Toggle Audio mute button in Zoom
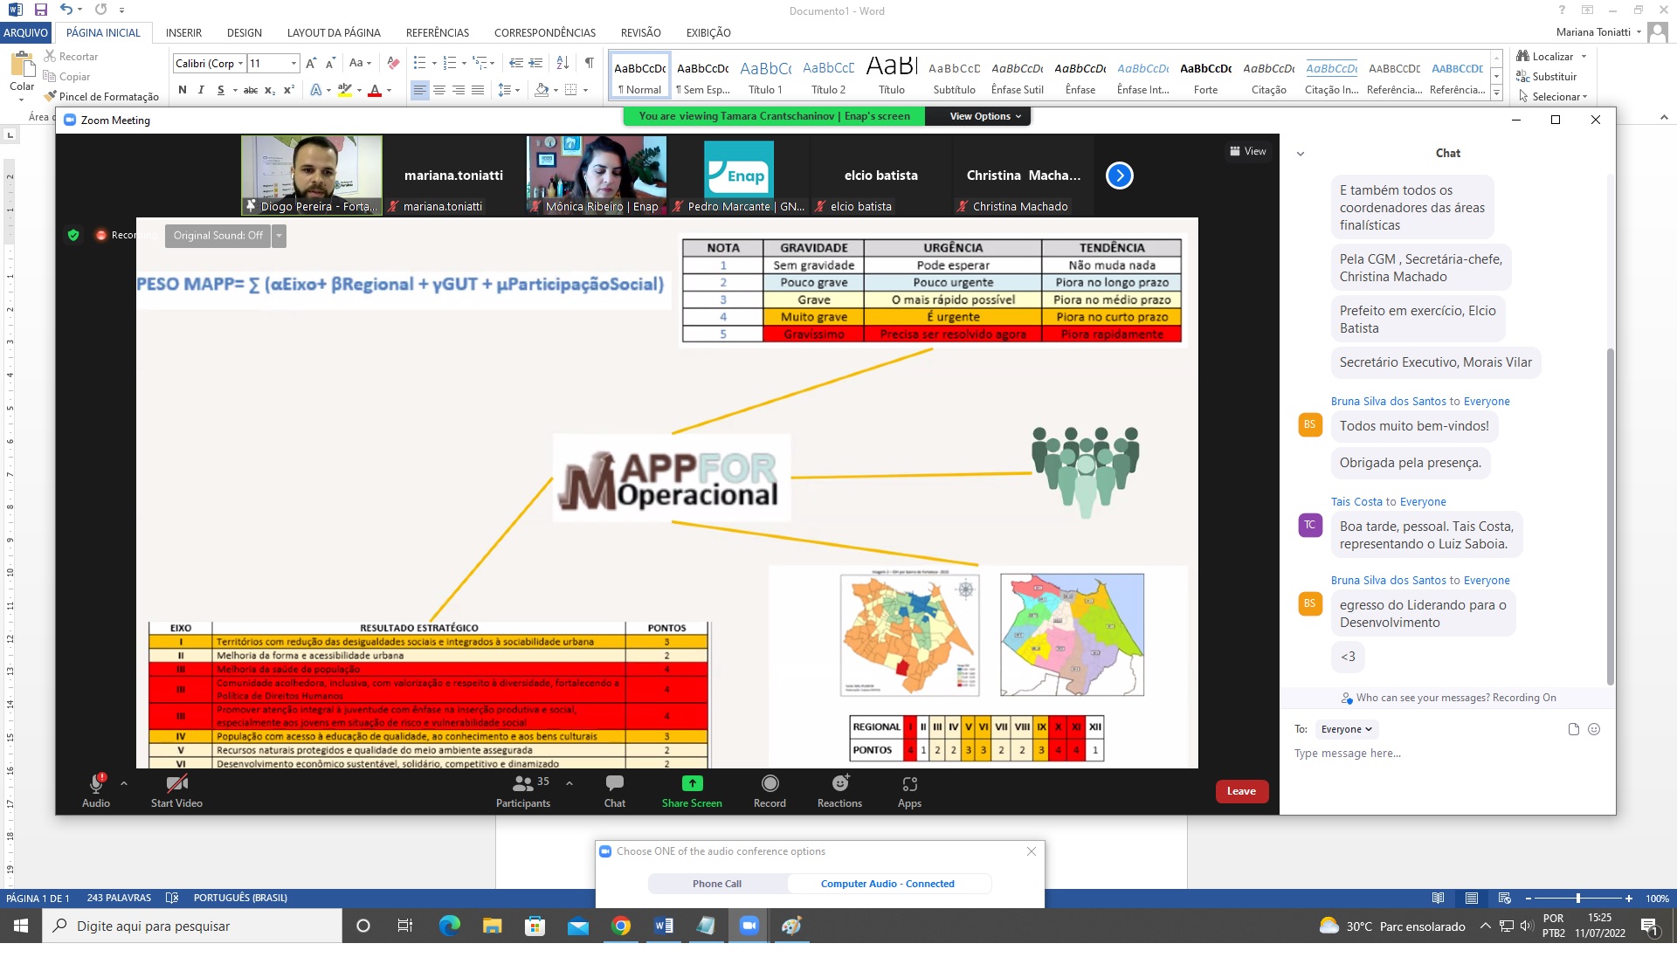Screen dimensions: 1677x978 pos(97,789)
